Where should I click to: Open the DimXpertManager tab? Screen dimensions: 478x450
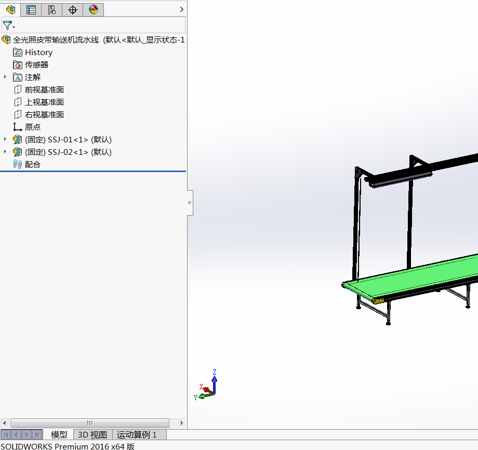(x=73, y=10)
